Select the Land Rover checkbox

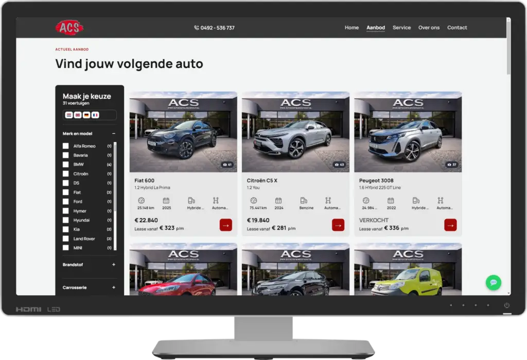pyautogui.click(x=65, y=239)
